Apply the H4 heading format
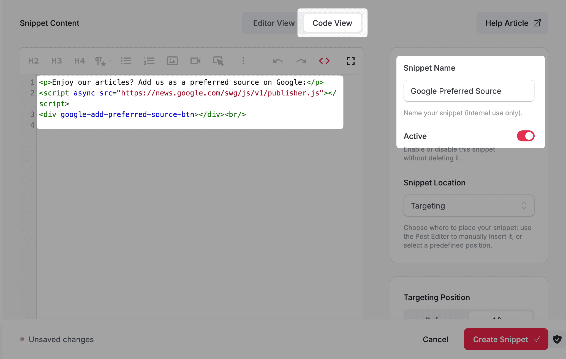This screenshot has height=359, width=566. click(x=80, y=61)
